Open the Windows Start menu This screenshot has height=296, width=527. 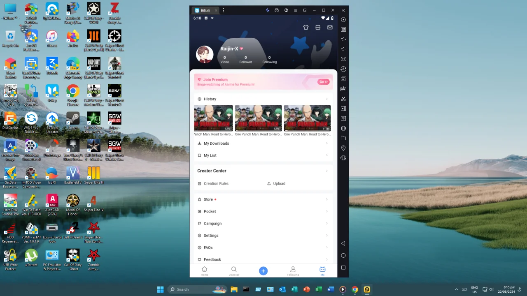pyautogui.click(x=161, y=289)
